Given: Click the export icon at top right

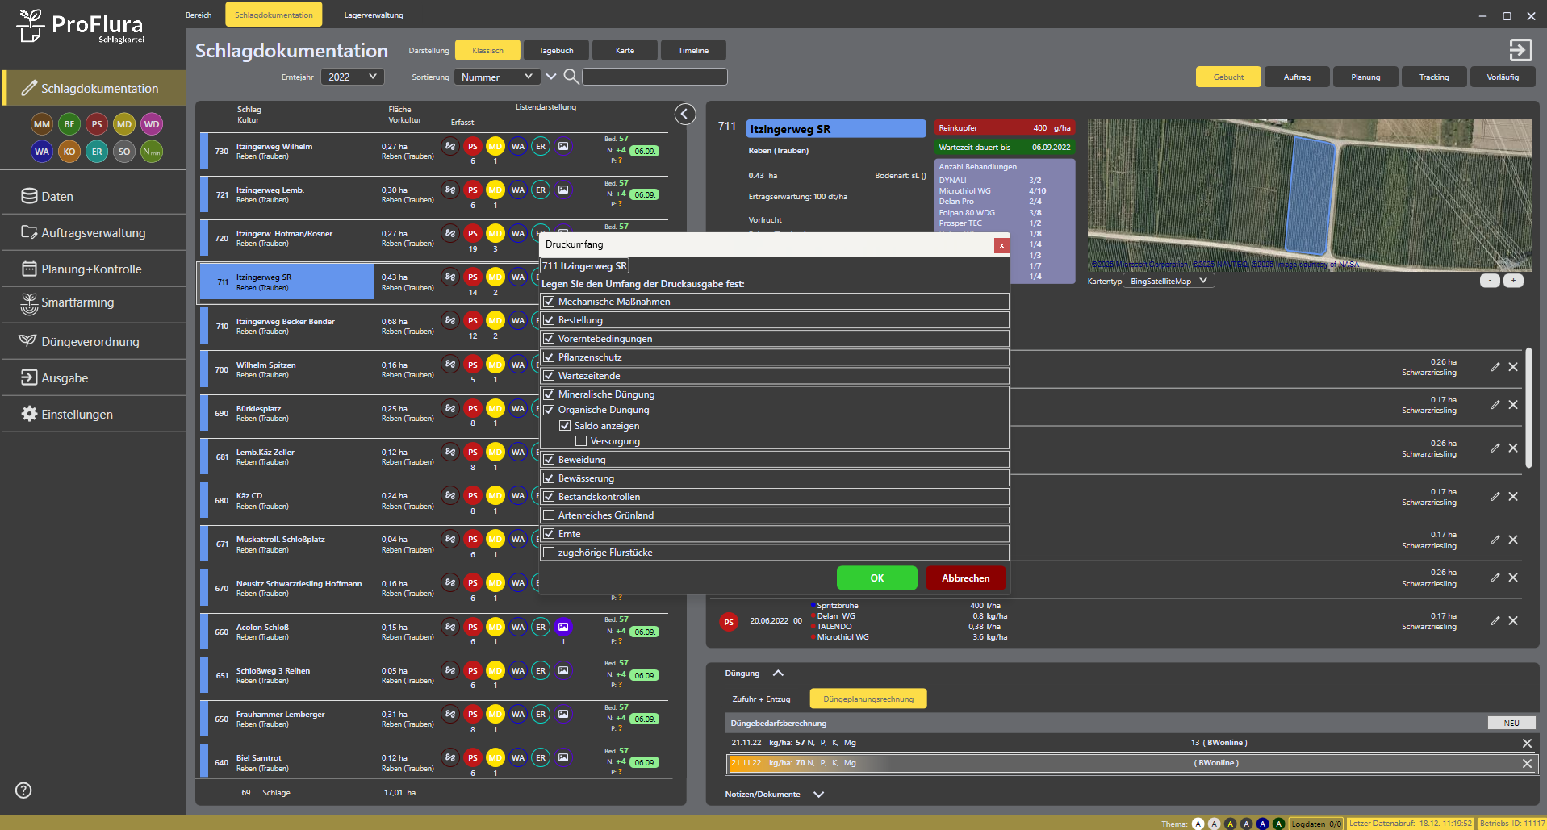Looking at the screenshot, I should pos(1520,50).
